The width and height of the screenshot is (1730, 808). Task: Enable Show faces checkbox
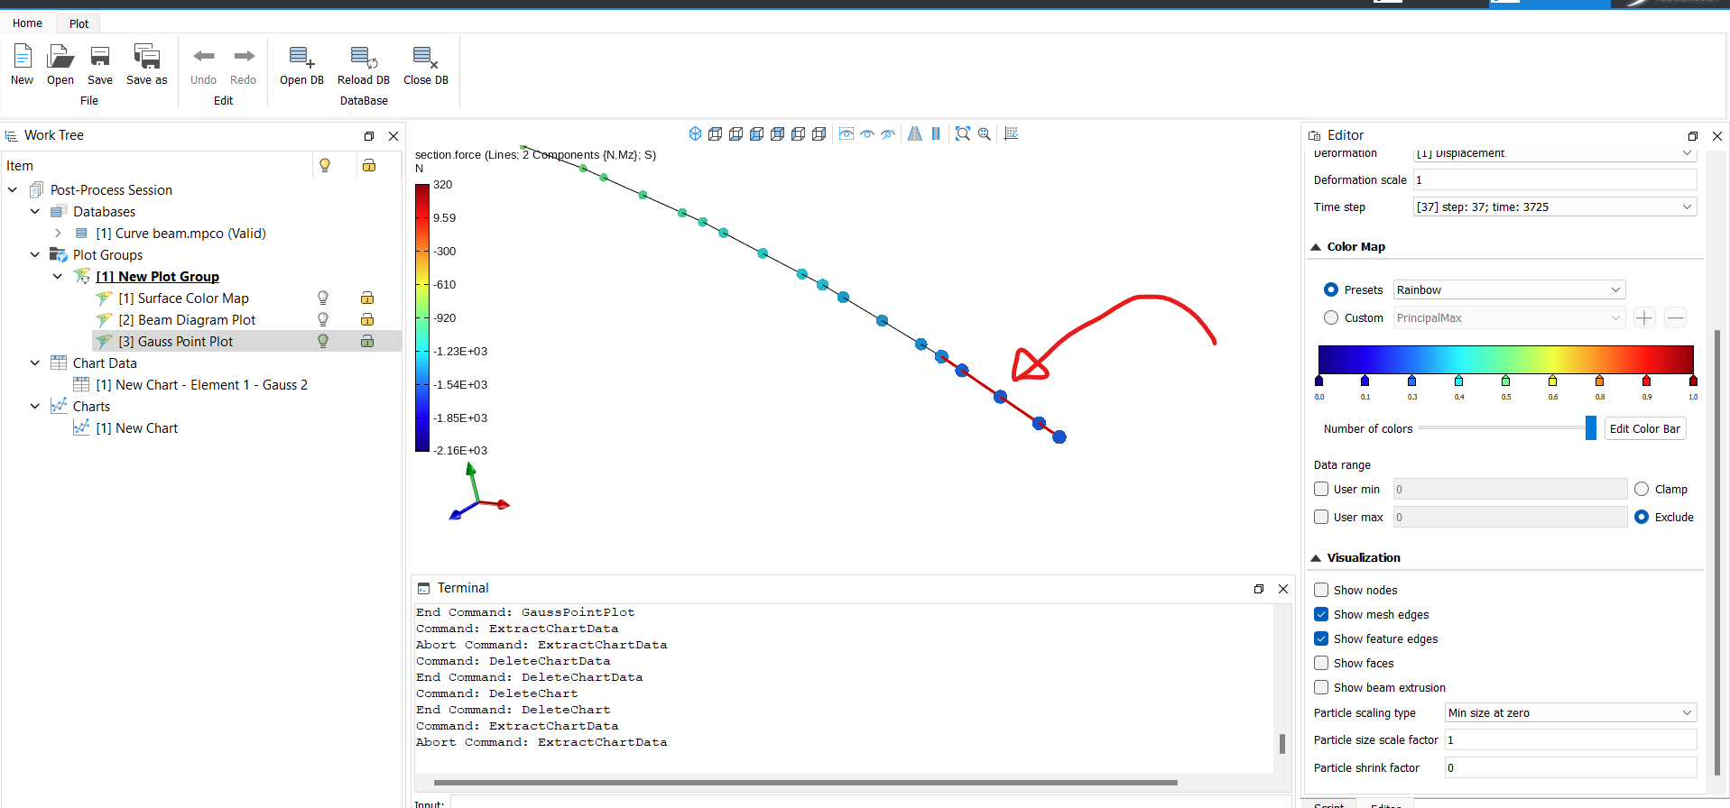(1321, 663)
